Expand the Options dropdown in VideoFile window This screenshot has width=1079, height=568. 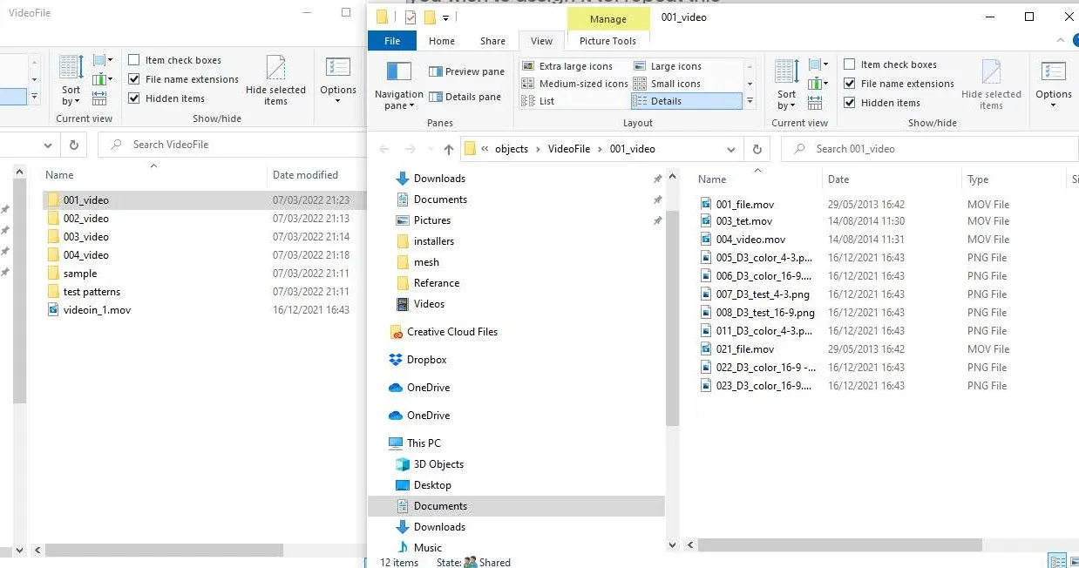coord(337,101)
